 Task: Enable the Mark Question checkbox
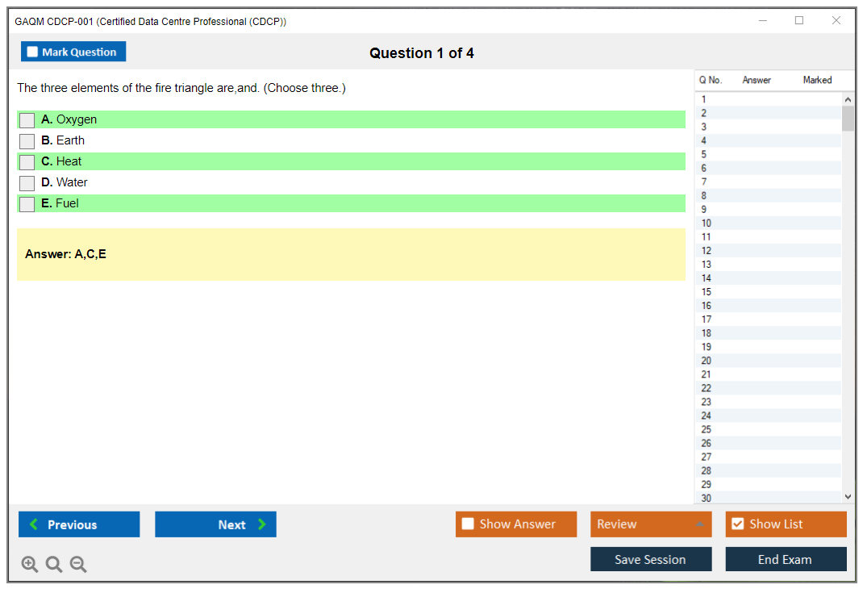[33, 52]
